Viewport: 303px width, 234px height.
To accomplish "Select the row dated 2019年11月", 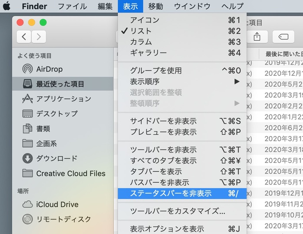I will [275, 204].
